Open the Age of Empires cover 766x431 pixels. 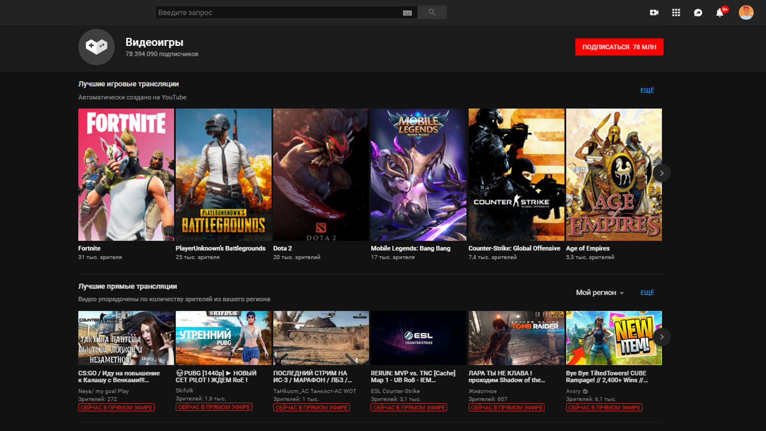pyautogui.click(x=614, y=175)
